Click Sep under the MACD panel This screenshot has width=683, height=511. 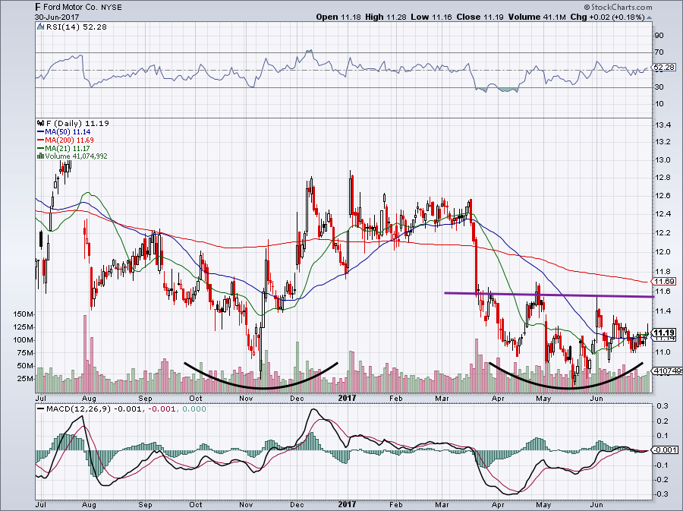[x=145, y=504]
